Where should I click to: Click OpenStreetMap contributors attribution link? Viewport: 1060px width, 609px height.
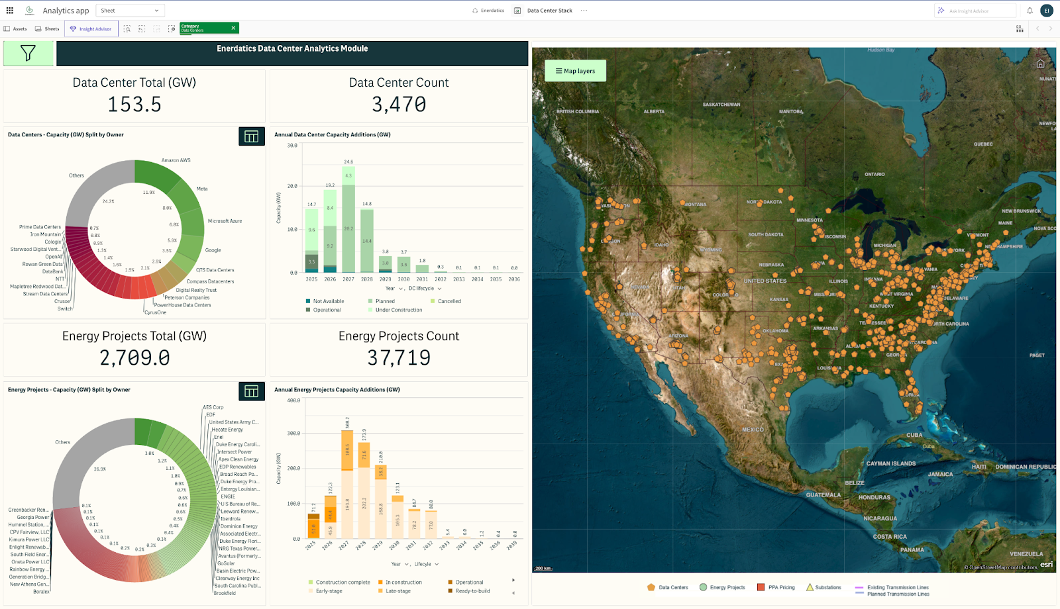1000,567
